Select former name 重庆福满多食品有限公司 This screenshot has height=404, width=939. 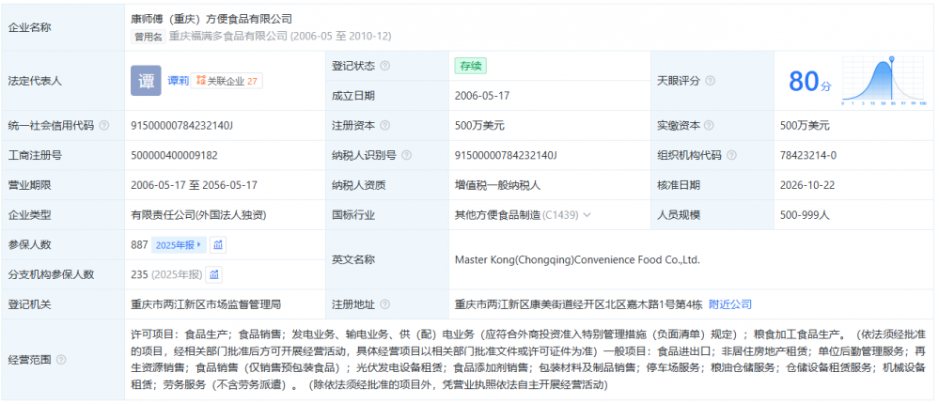coord(227,37)
